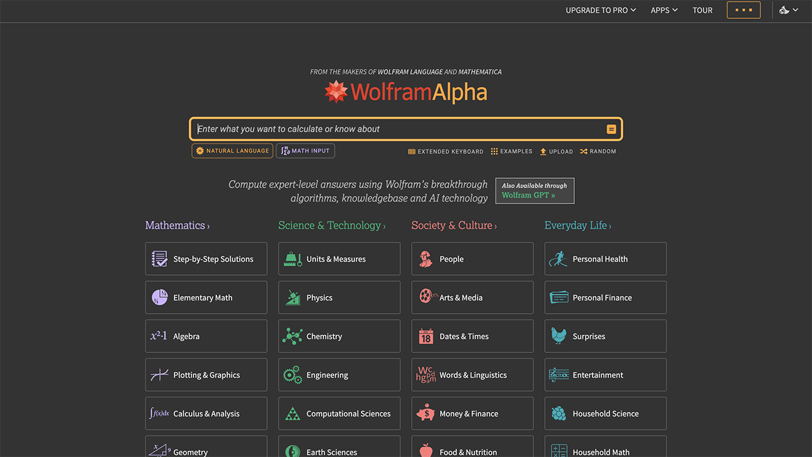Click the Random shuffle icon
This screenshot has height=457, width=812.
point(584,151)
